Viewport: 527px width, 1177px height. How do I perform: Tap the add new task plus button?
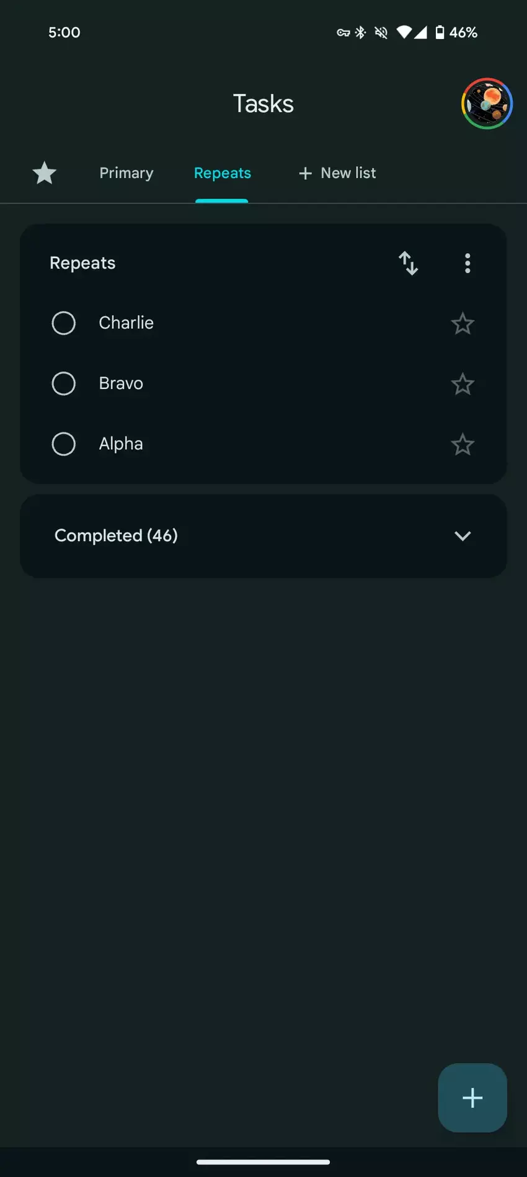[472, 1097]
